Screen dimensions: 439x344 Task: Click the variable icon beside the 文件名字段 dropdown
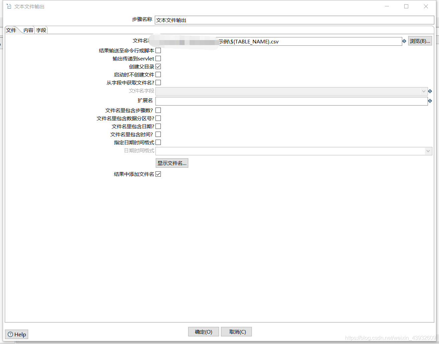(x=430, y=91)
